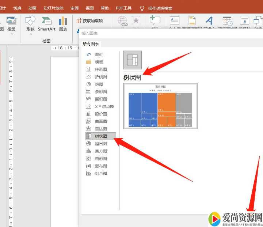Expand the 相册 album dropdown

tap(11, 34)
